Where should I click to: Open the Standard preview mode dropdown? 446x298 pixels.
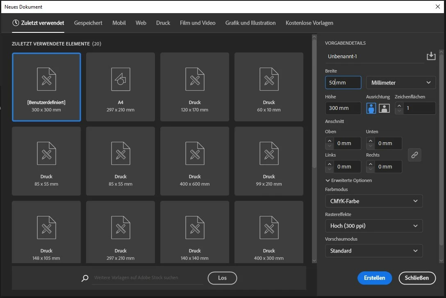point(374,250)
